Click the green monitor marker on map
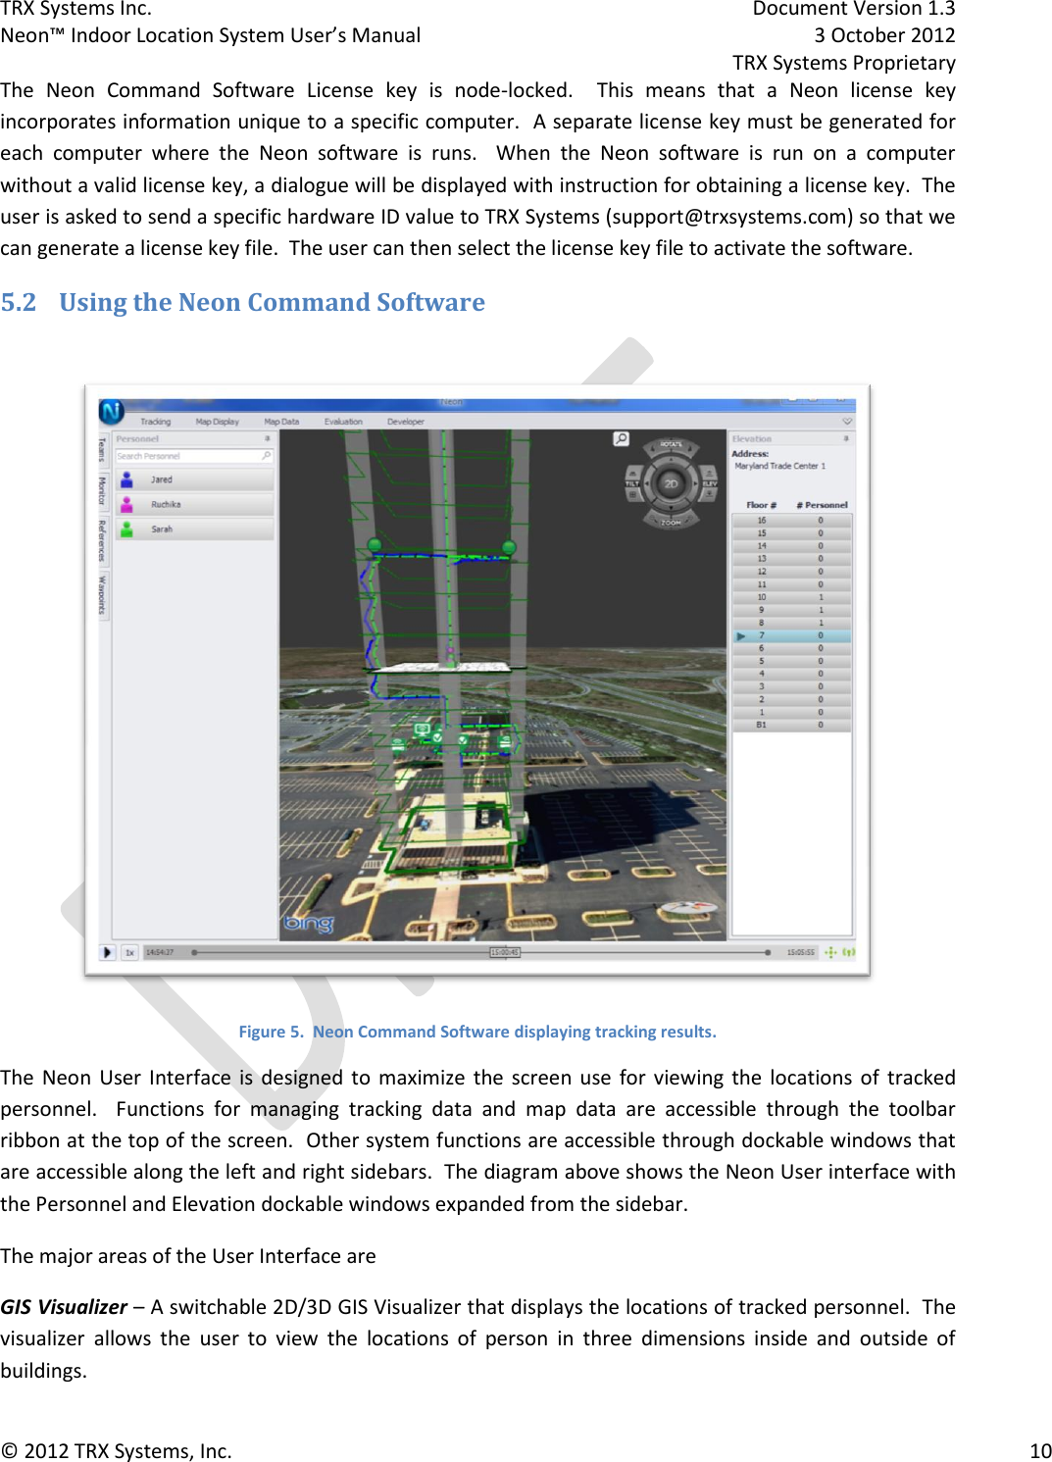The width and height of the screenshot is (1052, 1462). pyautogui.click(x=422, y=730)
